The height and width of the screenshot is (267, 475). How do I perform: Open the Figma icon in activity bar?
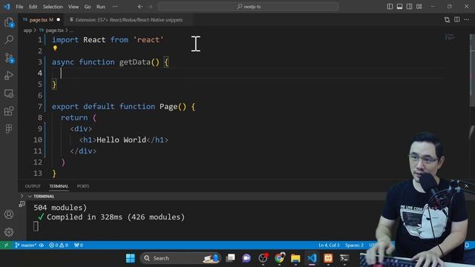[x=9, y=129]
